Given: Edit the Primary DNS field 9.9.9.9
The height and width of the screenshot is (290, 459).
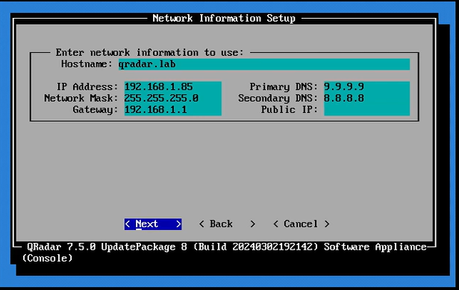Looking at the screenshot, I should [366, 87].
